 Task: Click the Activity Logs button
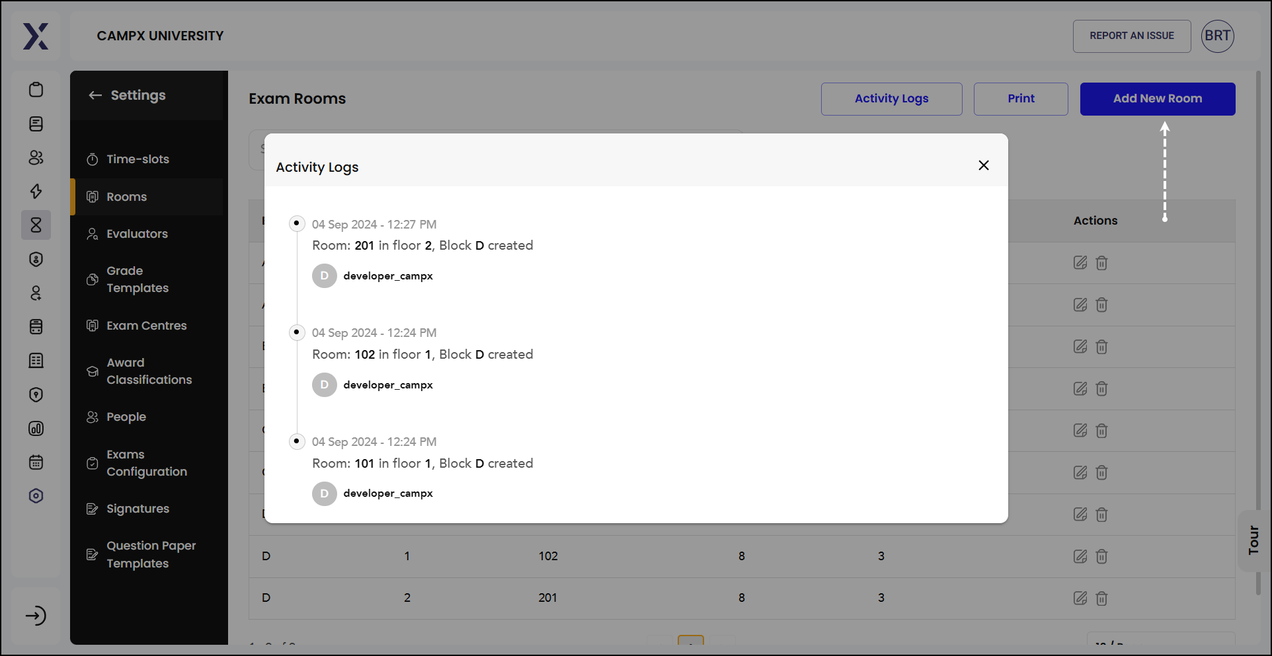pyautogui.click(x=891, y=99)
